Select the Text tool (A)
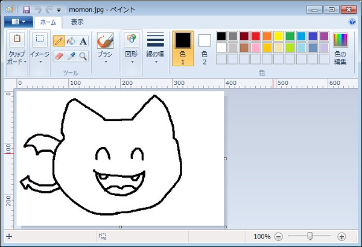The image size is (362, 247). tap(83, 41)
